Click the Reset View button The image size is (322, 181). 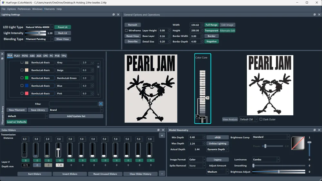pyautogui.click(x=132, y=36)
